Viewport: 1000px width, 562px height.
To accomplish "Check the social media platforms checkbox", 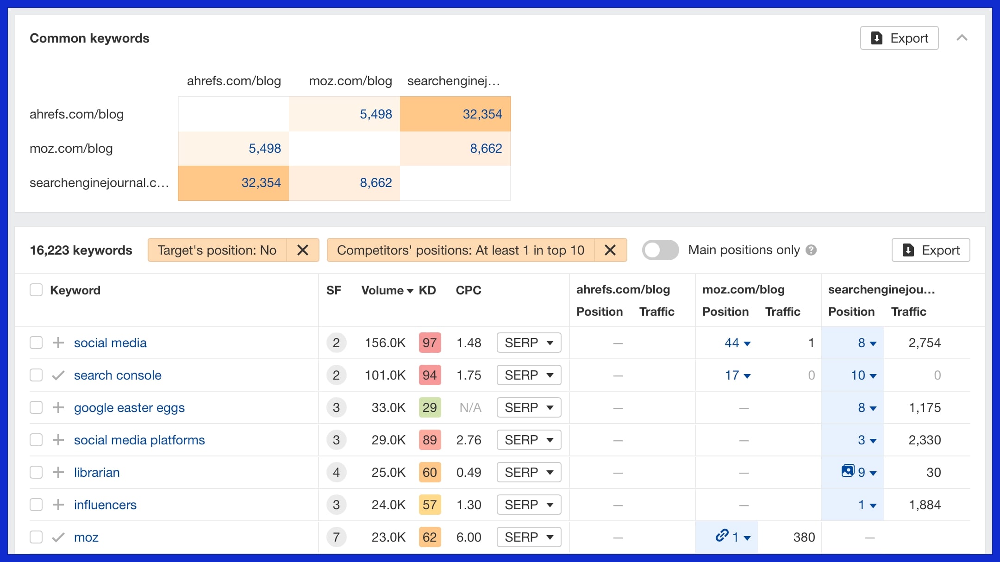I will [36, 440].
